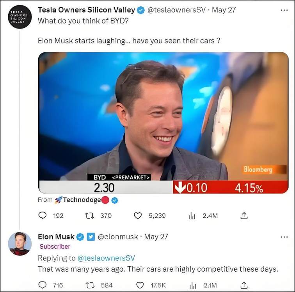Open Elon Musk's profile picture
Screen dimensions: 295x292
pyautogui.click(x=20, y=244)
